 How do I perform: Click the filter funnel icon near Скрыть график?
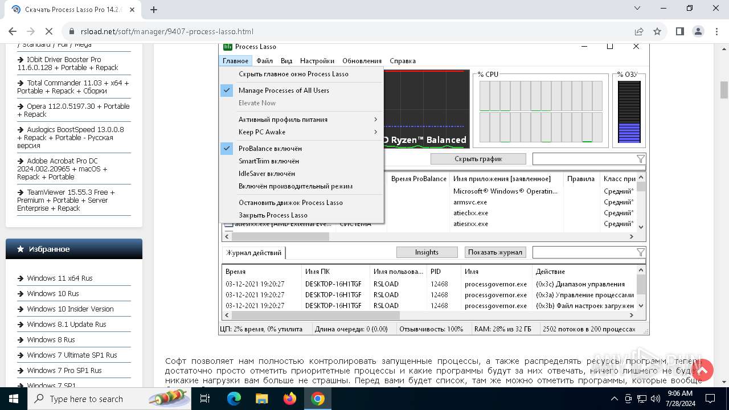point(641,159)
